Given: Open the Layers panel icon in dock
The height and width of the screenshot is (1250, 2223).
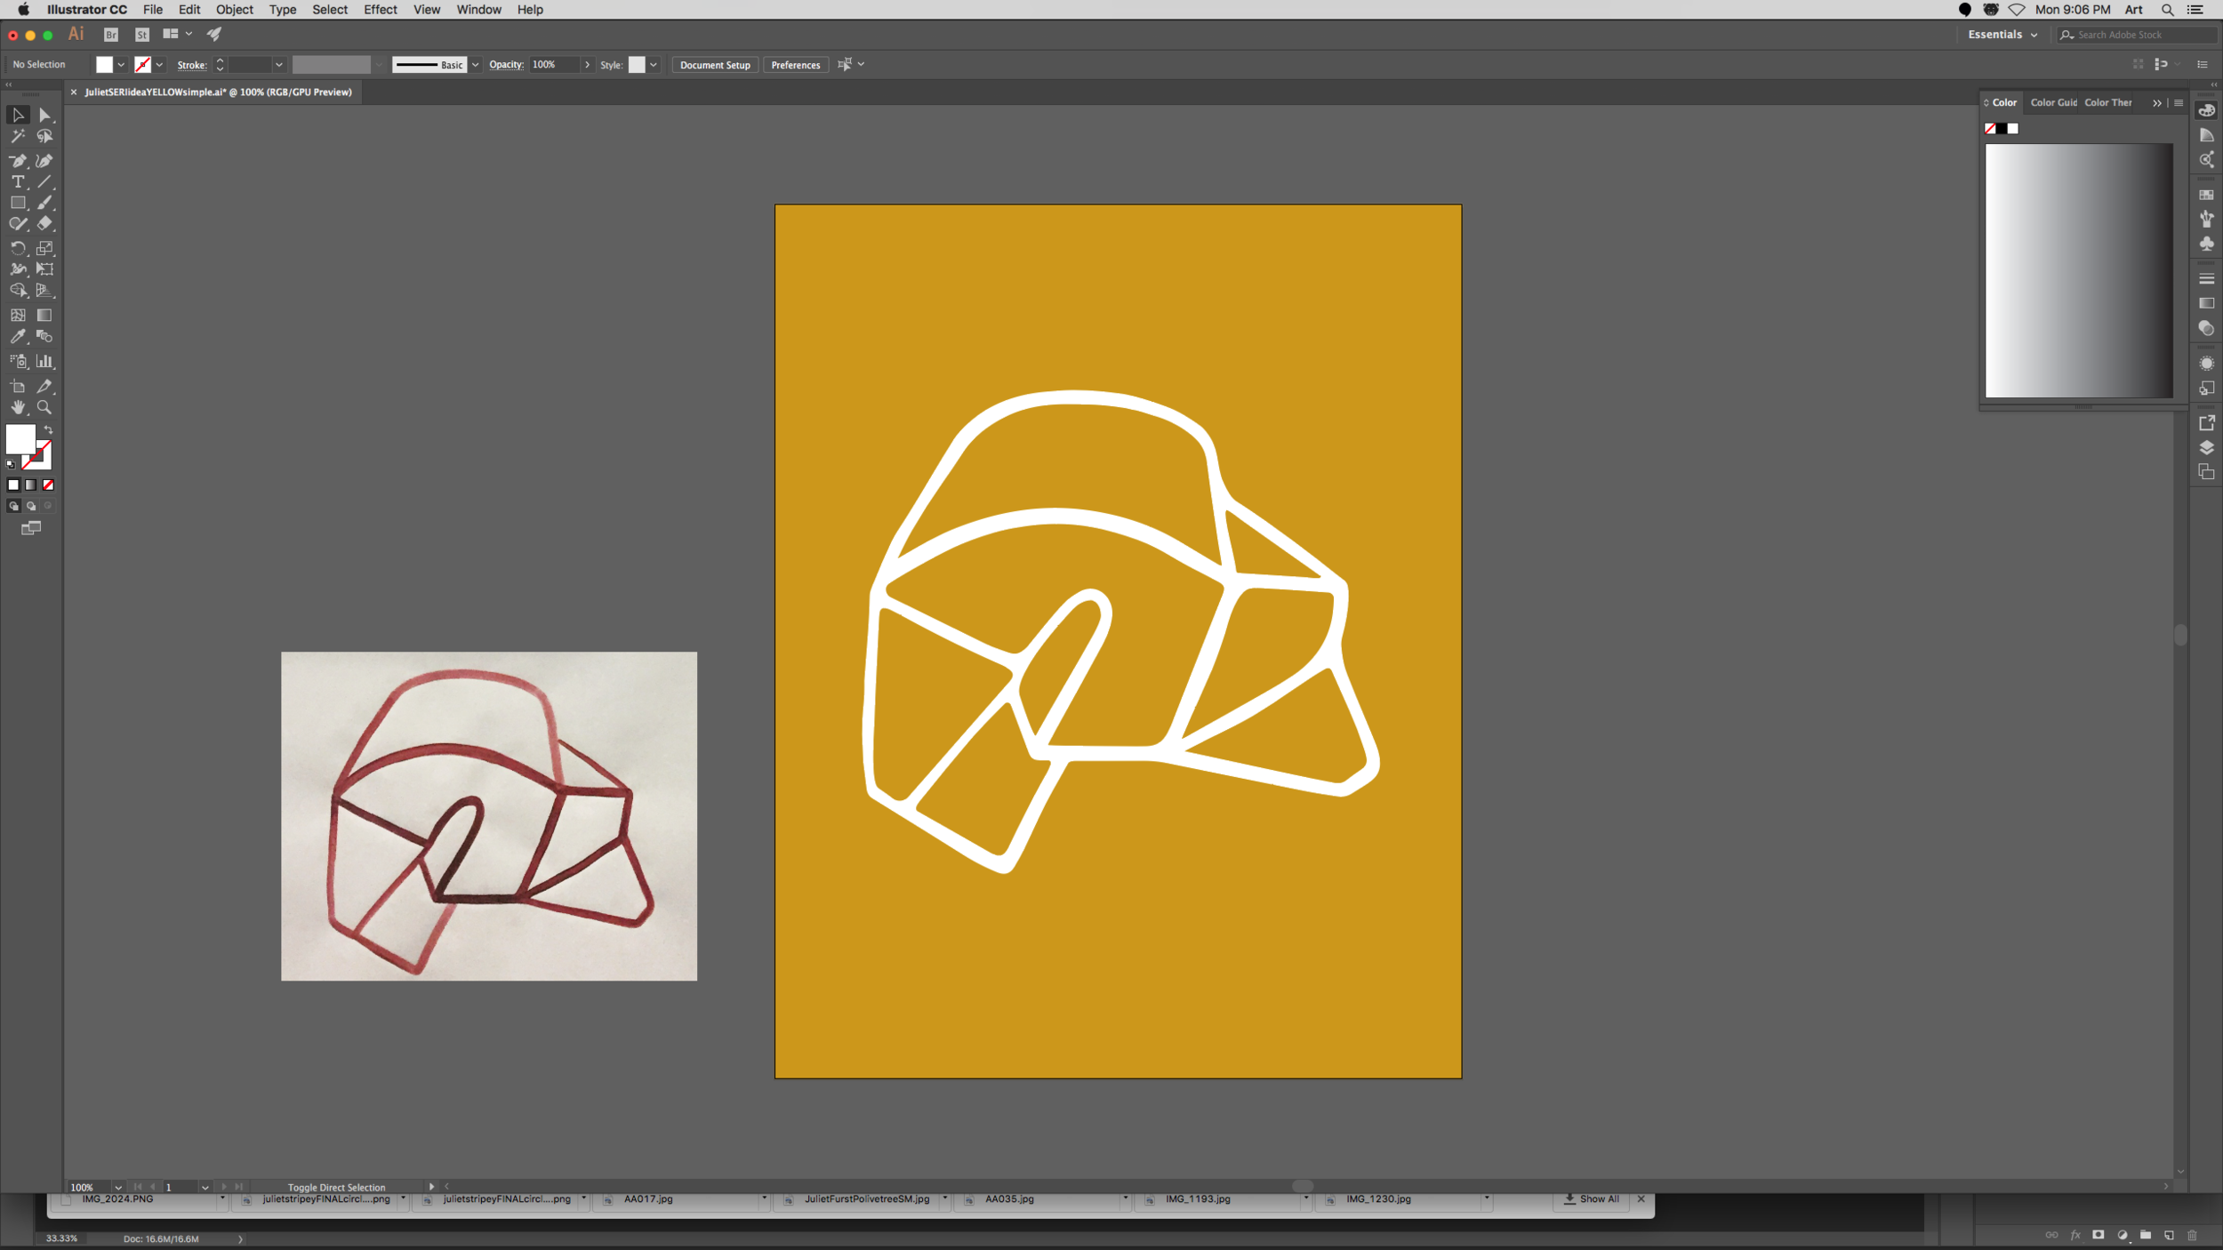Looking at the screenshot, I should pos(2206,448).
